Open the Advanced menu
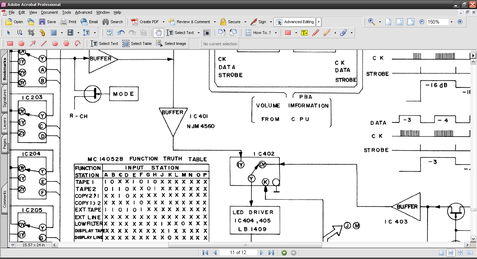Viewport: 477px width, 259px height. click(x=83, y=12)
